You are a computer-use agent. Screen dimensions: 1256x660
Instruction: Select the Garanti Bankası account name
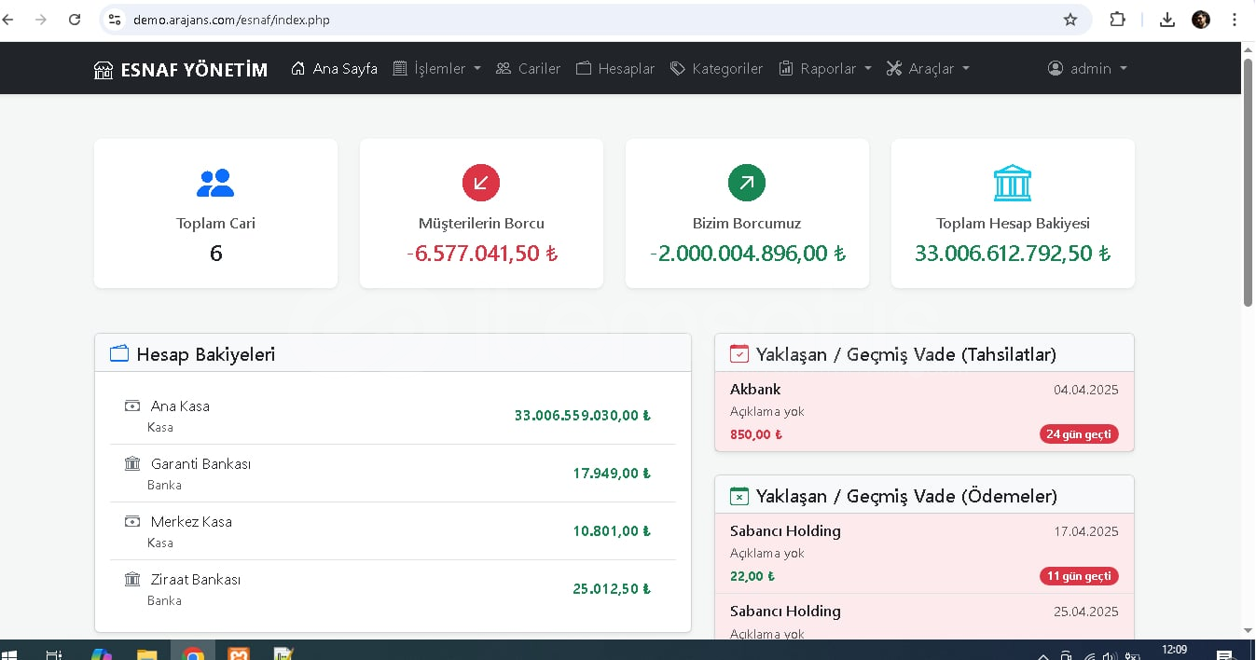point(200,464)
